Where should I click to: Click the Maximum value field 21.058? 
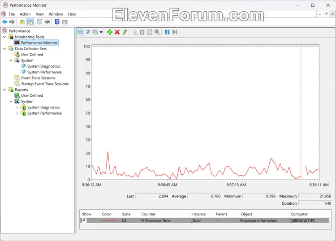[315, 196]
